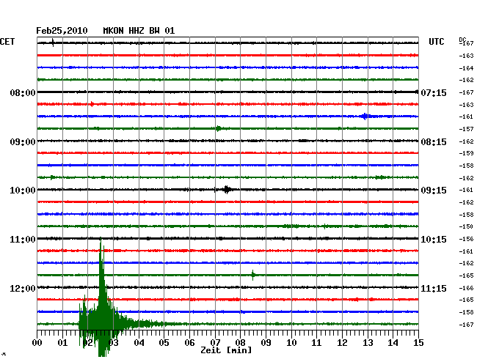This screenshot has width=477, height=362.
Task: Select the 12:00 CET time label
Action: [x=23, y=288]
